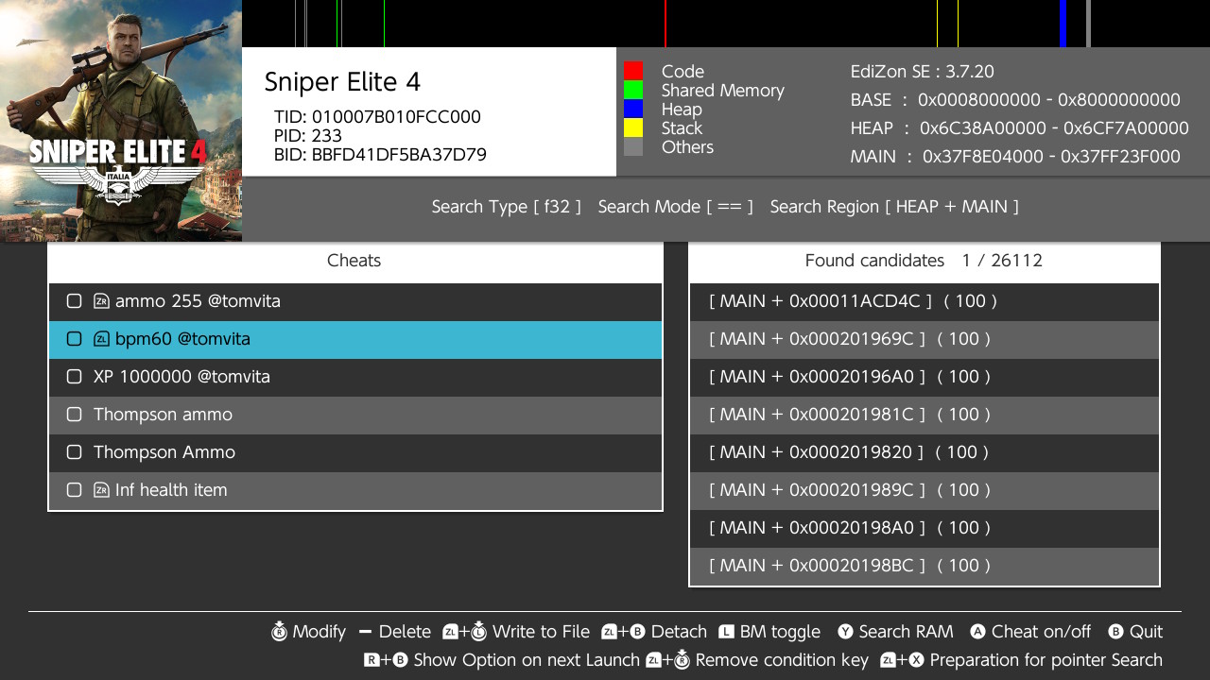The height and width of the screenshot is (680, 1210).
Task: Select candidate MAIN + 0x00011ACD4C
Action: click(925, 301)
